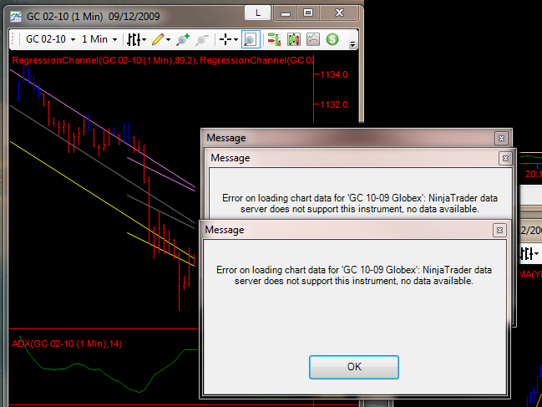The height and width of the screenshot is (407, 542).
Task: Click the front dialog error message text
Action: 354,275
